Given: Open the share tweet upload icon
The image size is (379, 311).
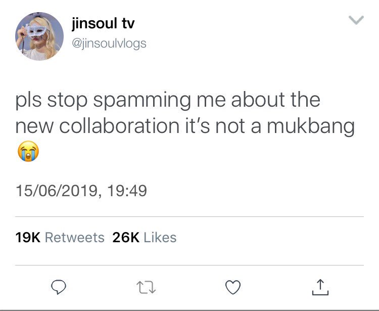Looking at the screenshot, I should click(320, 287).
